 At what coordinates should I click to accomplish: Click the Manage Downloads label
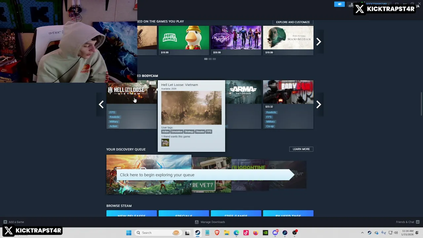tap(213, 222)
